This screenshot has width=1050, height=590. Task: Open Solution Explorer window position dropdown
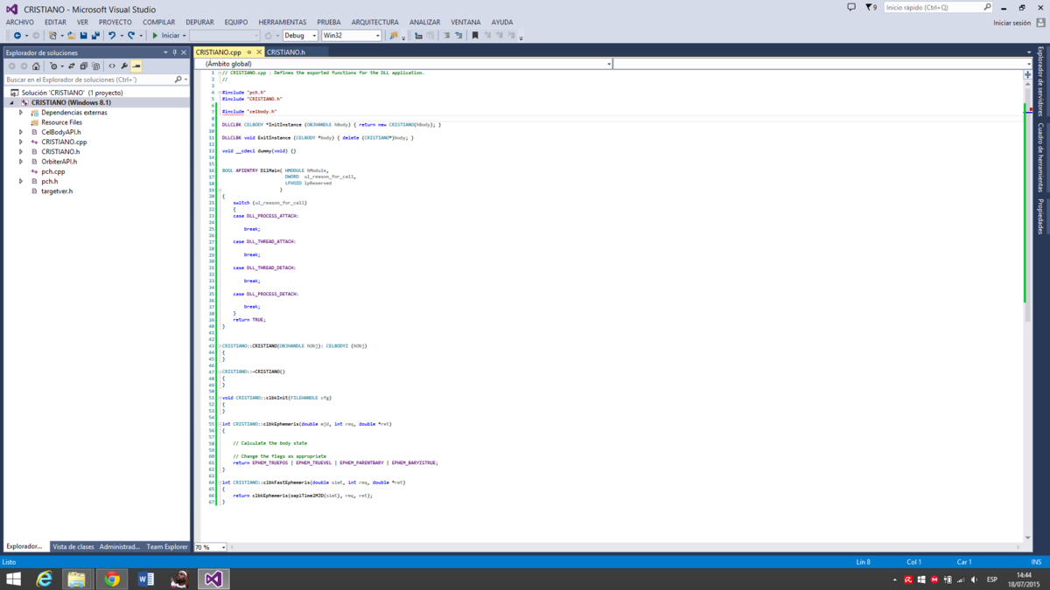coord(165,52)
